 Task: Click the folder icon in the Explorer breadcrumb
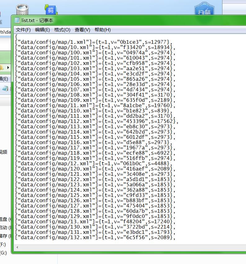tap(2, 67)
